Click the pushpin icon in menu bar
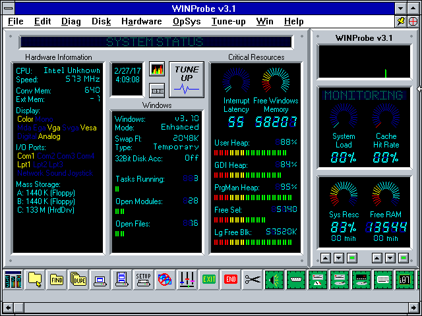This screenshot has width=422, height=316. point(401,22)
